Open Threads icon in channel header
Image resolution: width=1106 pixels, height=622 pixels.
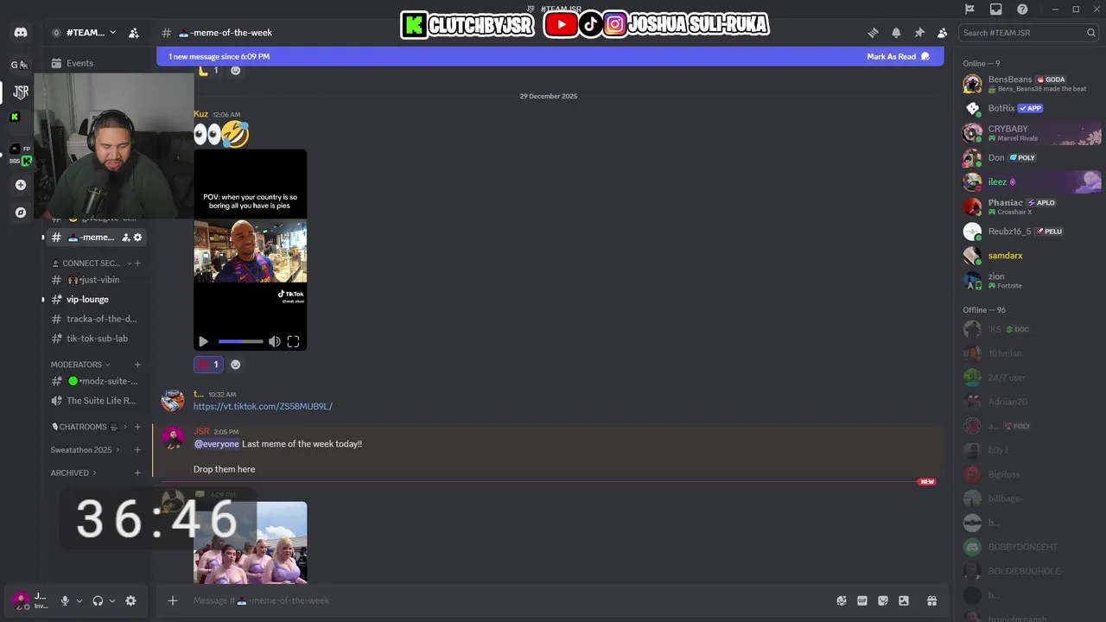[x=873, y=33]
